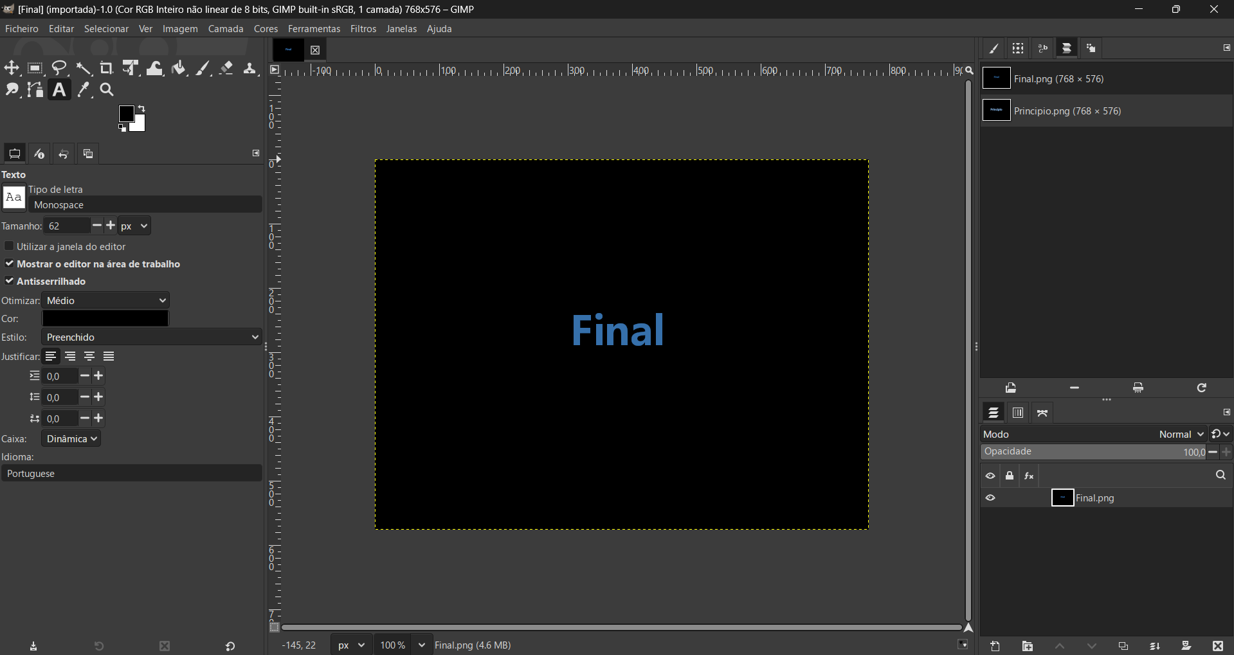Viewport: 1234px width, 655px height.
Task: Click the foreground color swatch
Action: 127,114
